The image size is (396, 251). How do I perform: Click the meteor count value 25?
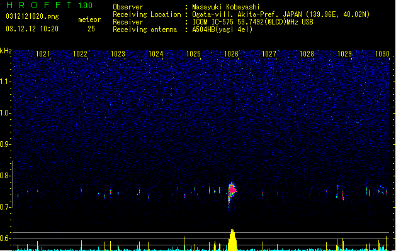tap(91, 29)
